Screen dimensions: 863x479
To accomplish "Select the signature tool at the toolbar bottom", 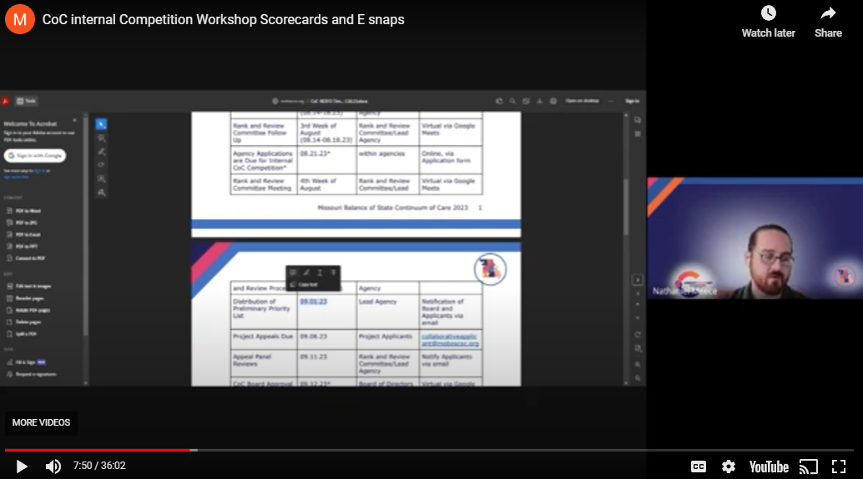I will (x=101, y=192).
